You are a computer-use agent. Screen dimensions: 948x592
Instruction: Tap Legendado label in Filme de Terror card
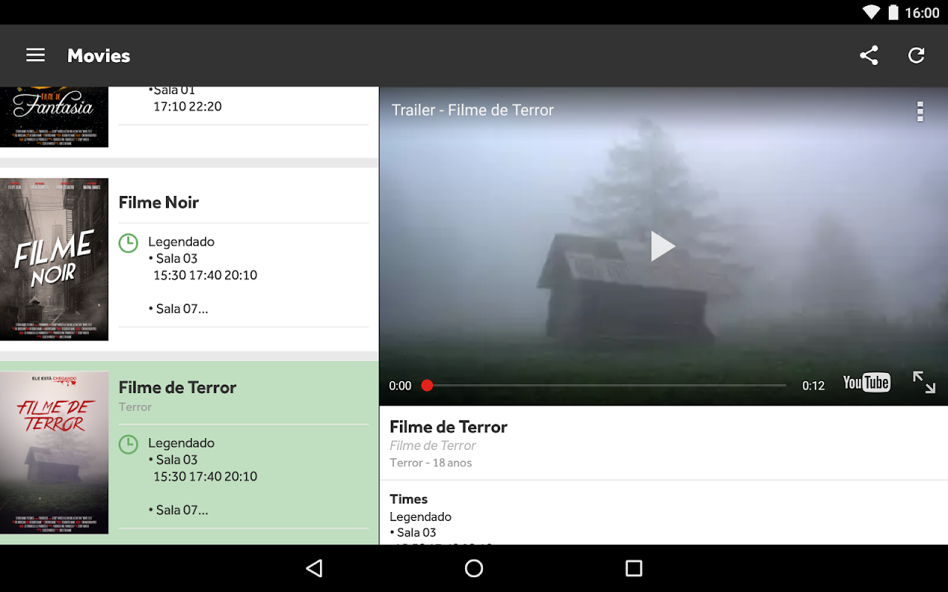(181, 443)
